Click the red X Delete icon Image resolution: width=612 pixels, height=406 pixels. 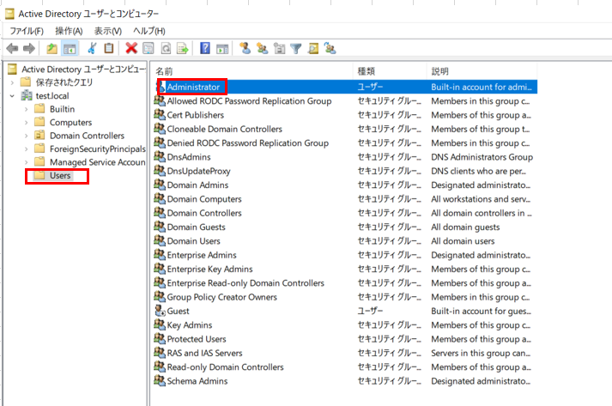pos(131,48)
